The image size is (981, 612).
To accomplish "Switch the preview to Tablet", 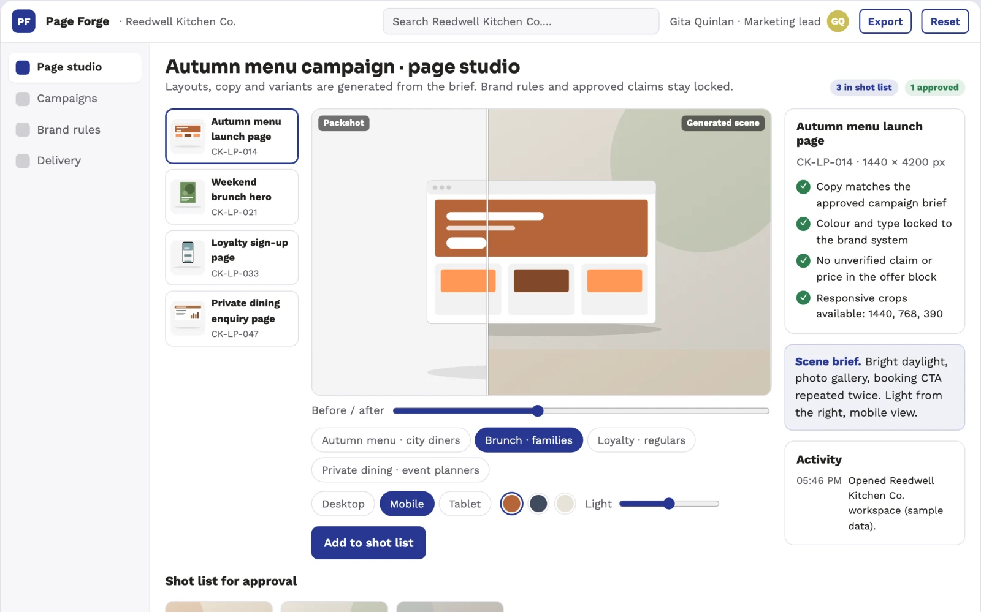I will click(x=465, y=504).
